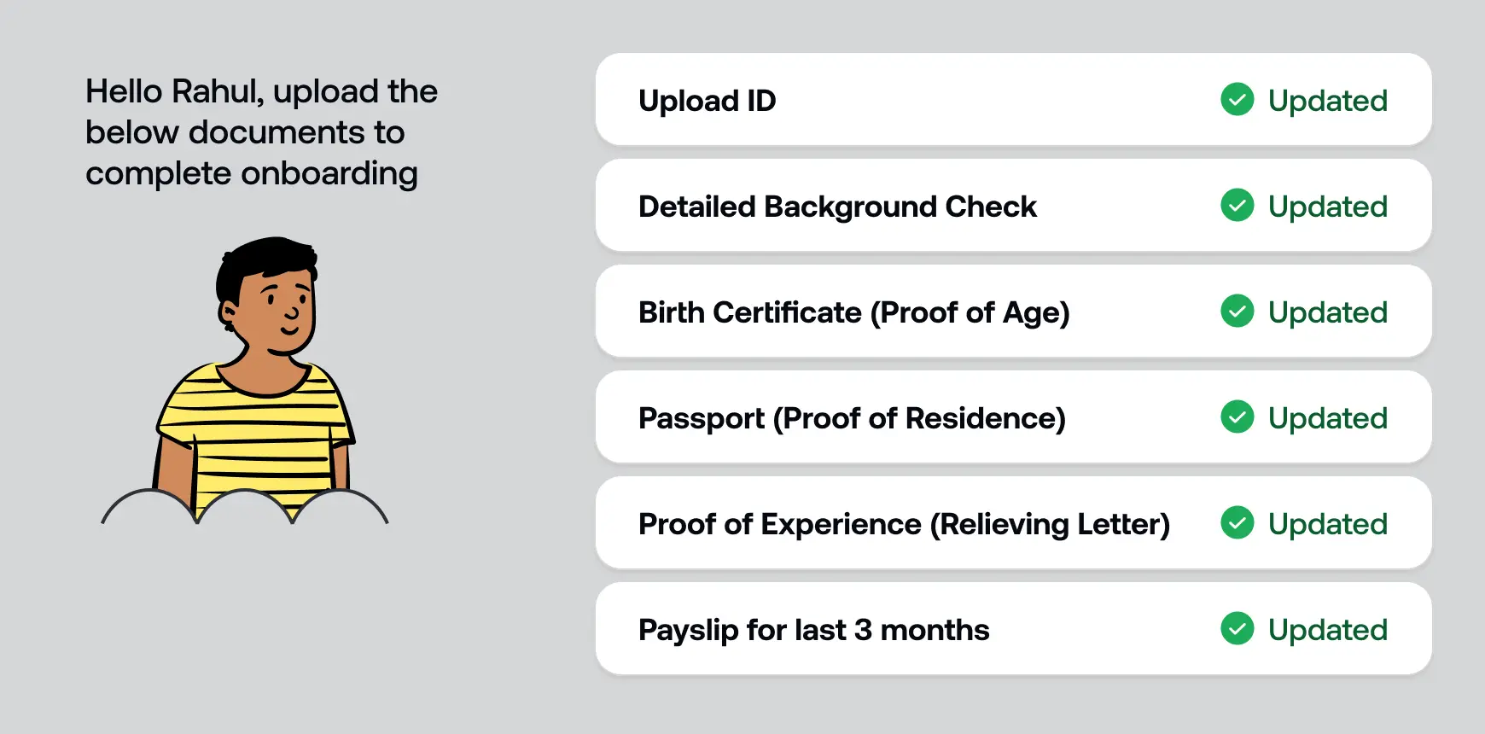Click Updated label on Background Check row
The height and width of the screenshot is (734, 1485).
[x=1327, y=207]
